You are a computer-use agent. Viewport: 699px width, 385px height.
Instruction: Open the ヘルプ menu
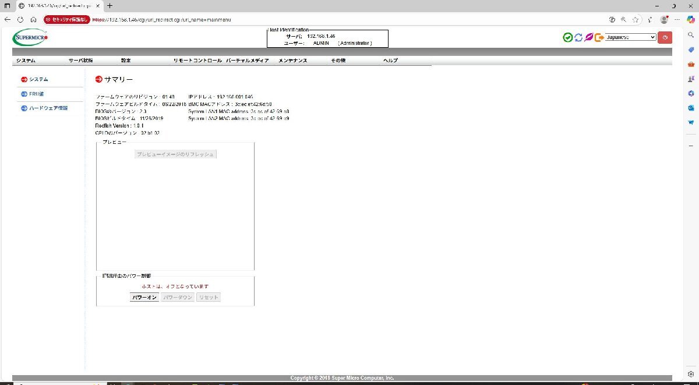point(390,61)
